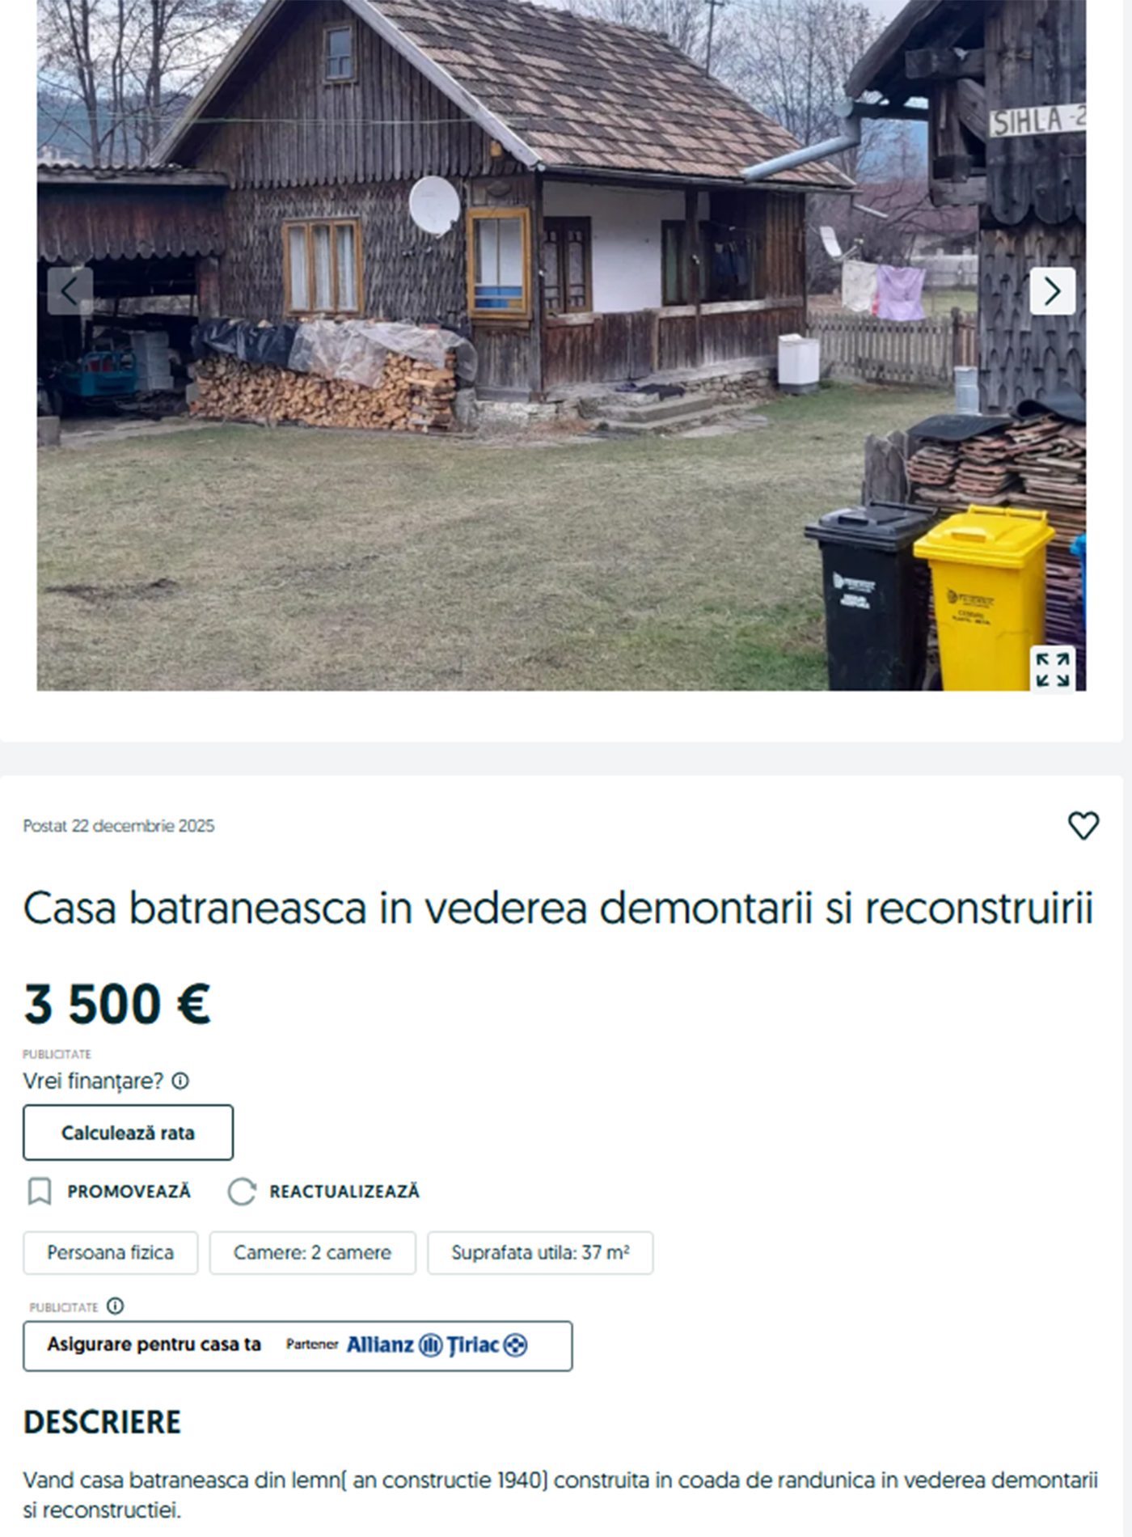Click the info icon beside Vrei finanțare
This screenshot has width=1132, height=1537.
[x=180, y=1081]
